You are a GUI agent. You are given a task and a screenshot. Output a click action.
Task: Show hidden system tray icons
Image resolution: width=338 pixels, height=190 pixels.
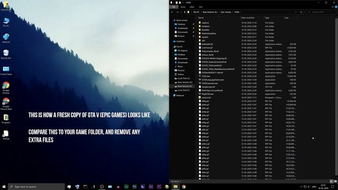pos(301,186)
